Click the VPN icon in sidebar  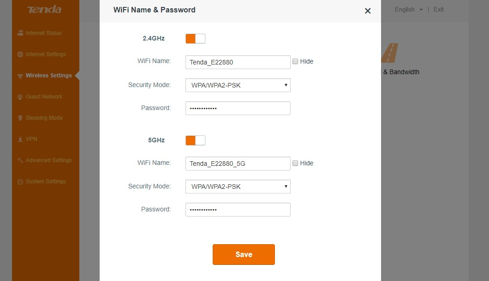(x=20, y=140)
